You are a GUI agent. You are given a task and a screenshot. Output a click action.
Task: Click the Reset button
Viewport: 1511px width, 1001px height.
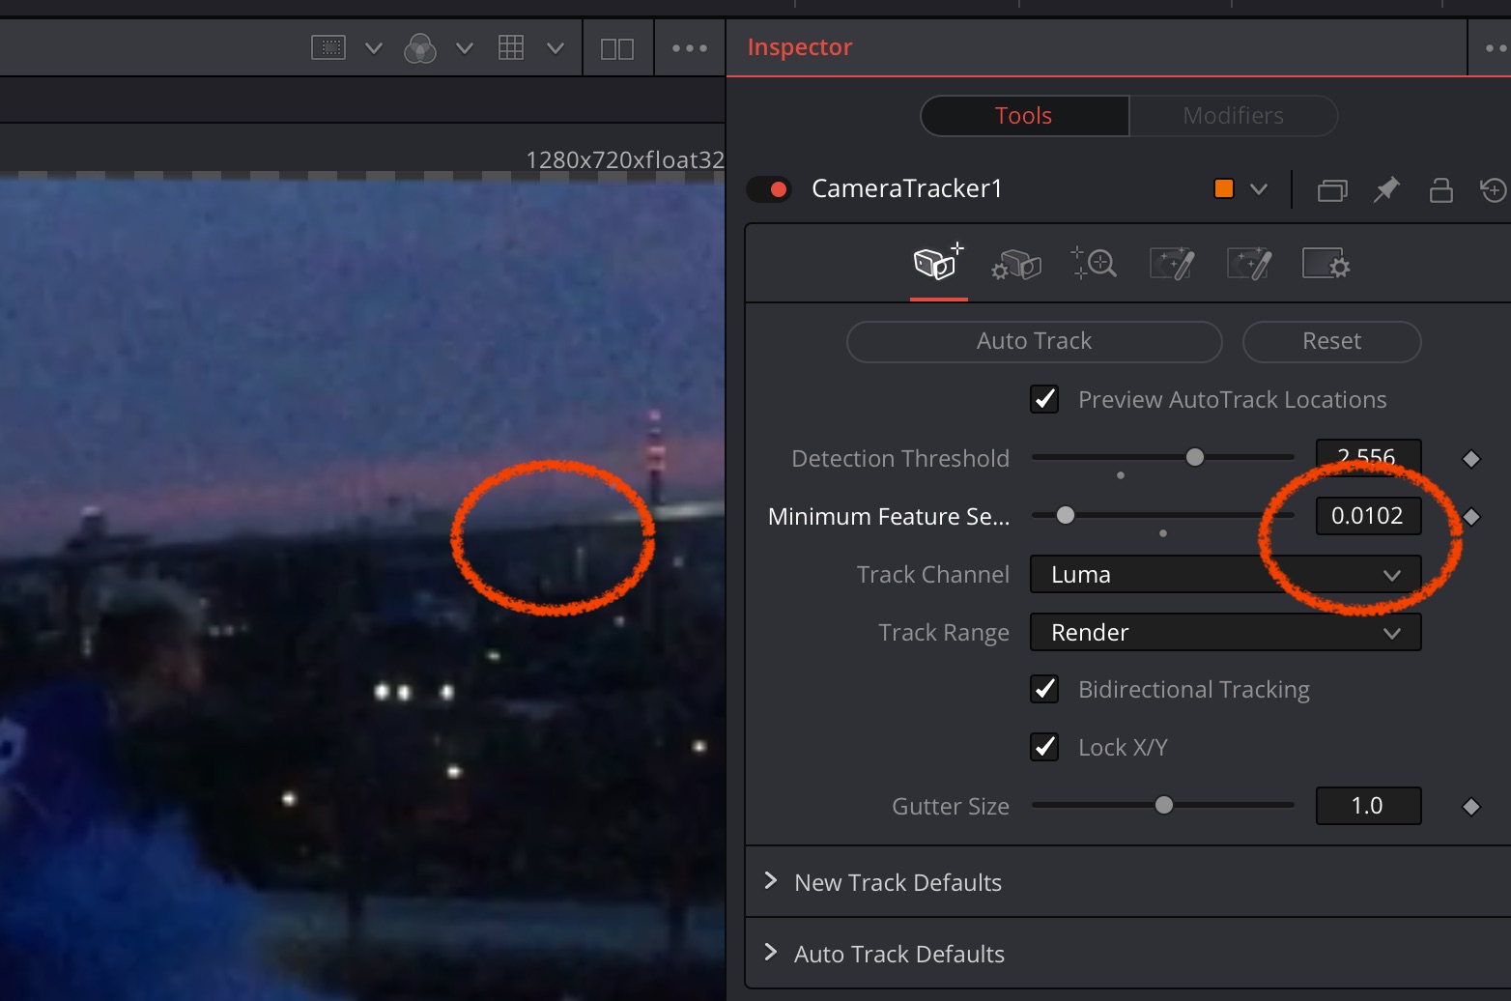coord(1331,341)
